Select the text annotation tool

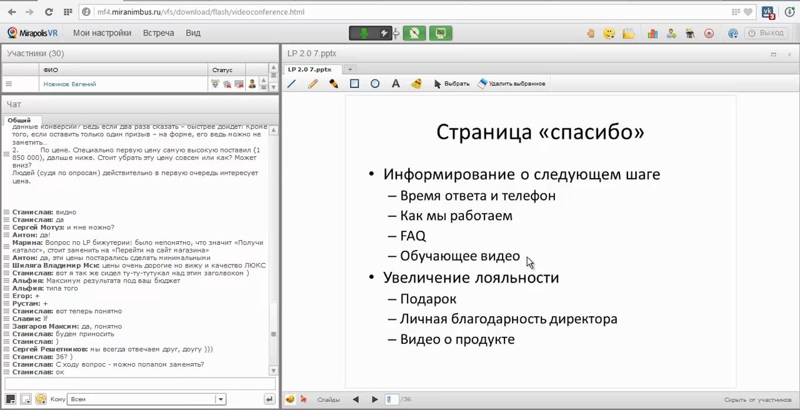(x=396, y=83)
